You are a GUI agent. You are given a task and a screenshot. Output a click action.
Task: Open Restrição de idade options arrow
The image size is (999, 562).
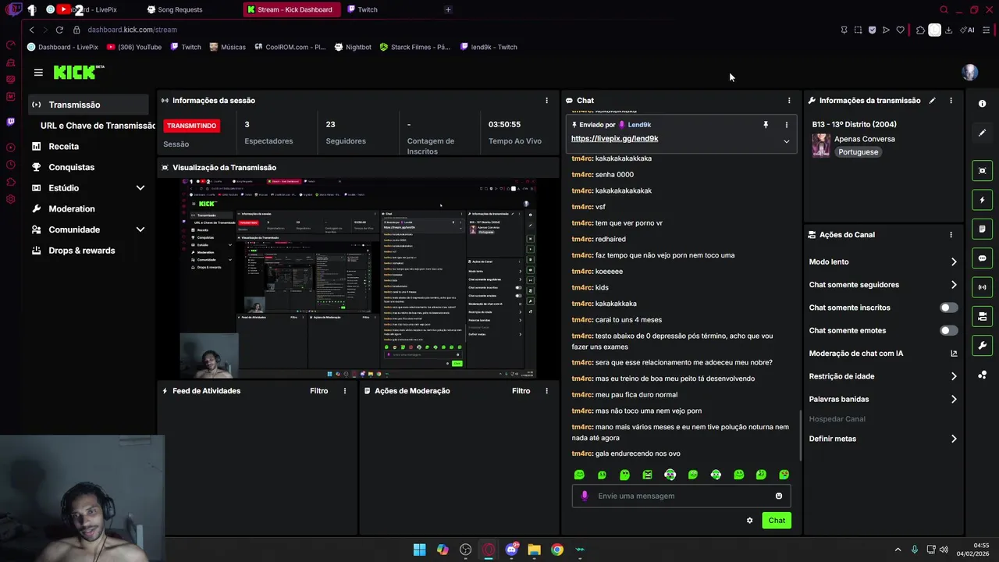pos(953,376)
